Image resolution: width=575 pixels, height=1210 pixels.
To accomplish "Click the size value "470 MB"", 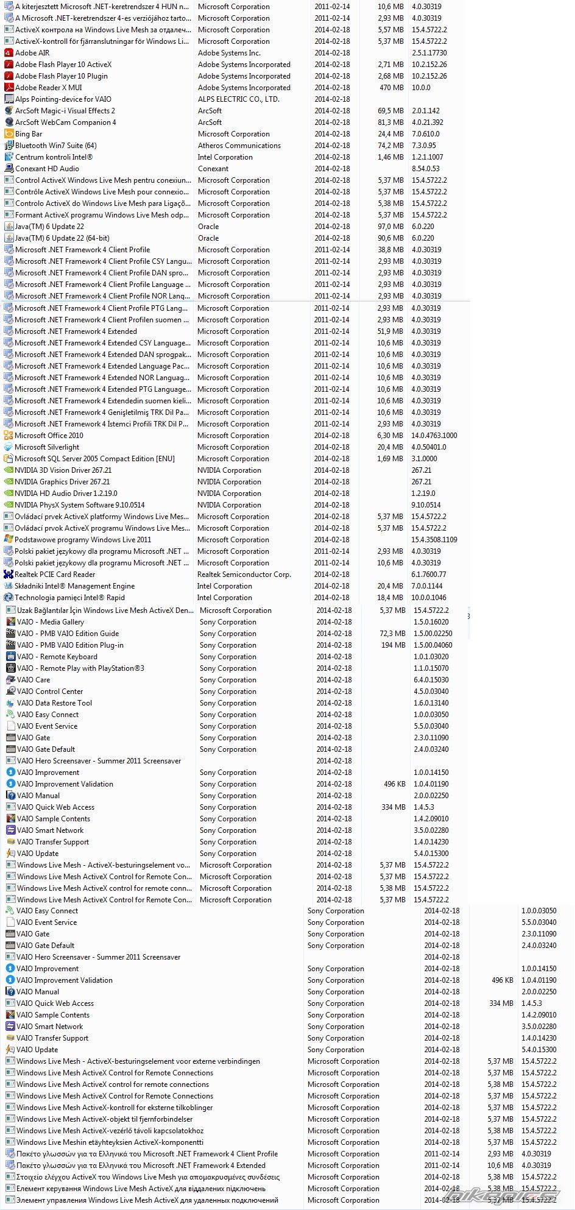I will coord(392,88).
